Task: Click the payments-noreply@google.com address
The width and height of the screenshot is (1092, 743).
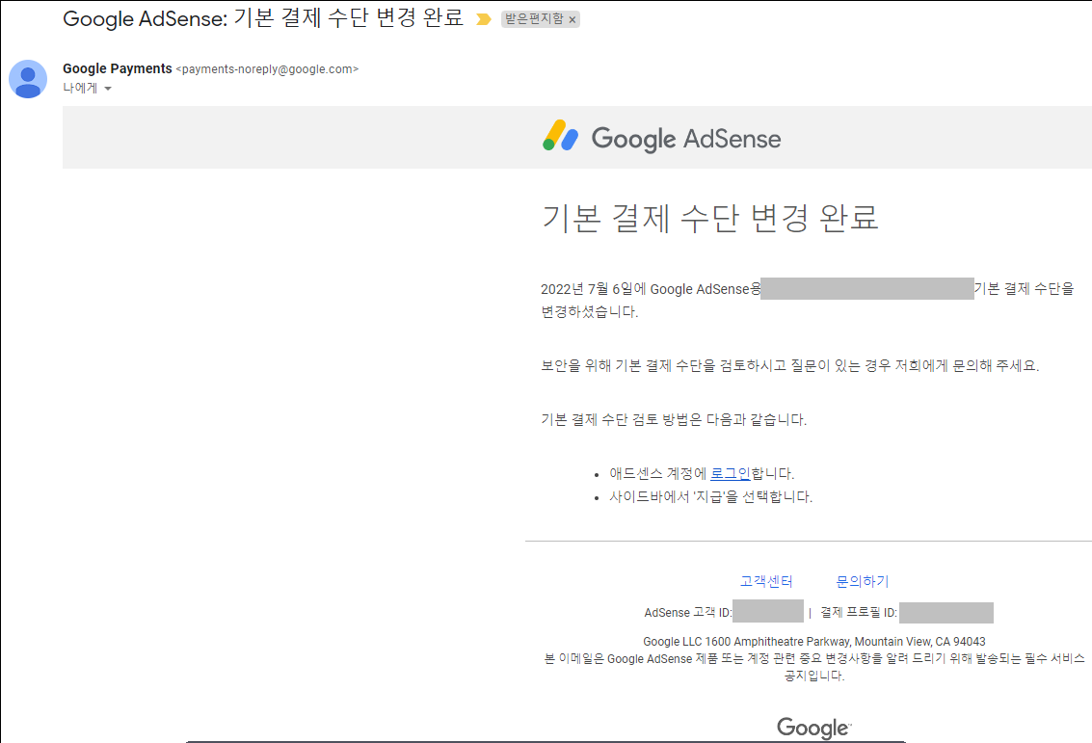Action: (x=267, y=69)
